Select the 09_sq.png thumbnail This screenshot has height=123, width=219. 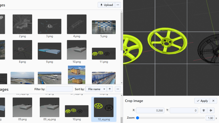click(x=49, y=107)
